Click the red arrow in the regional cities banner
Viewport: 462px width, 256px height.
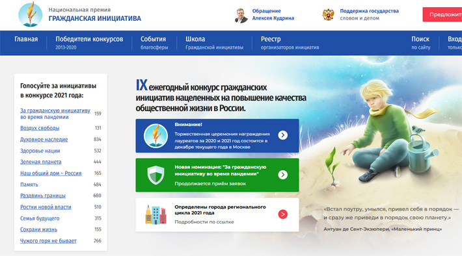[283, 214]
